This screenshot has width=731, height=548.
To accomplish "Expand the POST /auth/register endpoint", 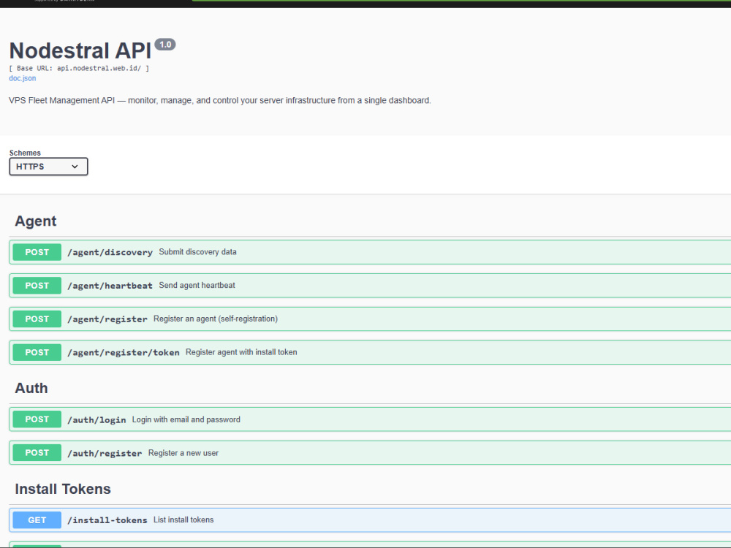I will pos(370,453).
